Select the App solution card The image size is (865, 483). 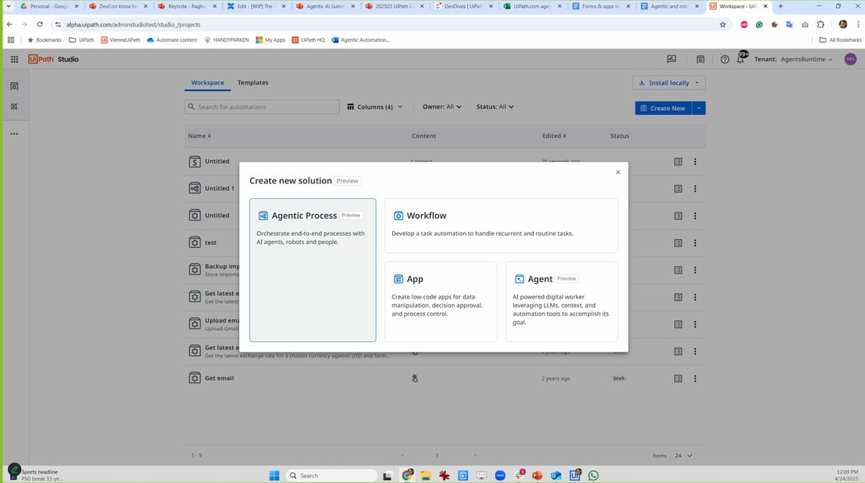tap(441, 302)
